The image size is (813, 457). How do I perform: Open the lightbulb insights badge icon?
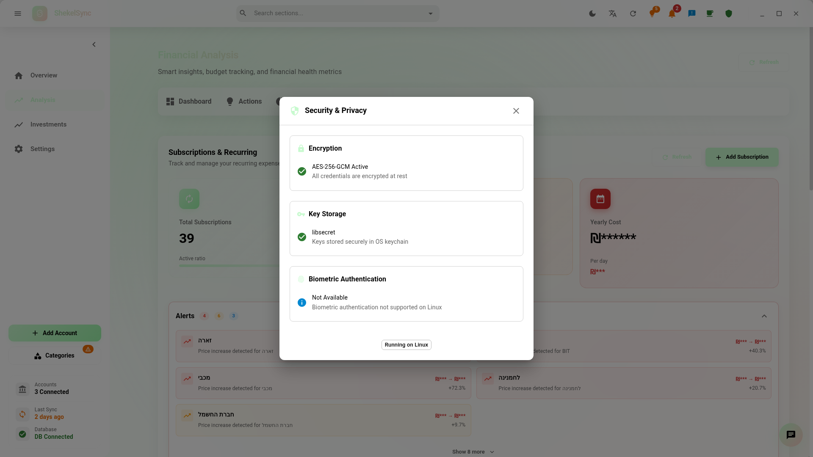653,14
